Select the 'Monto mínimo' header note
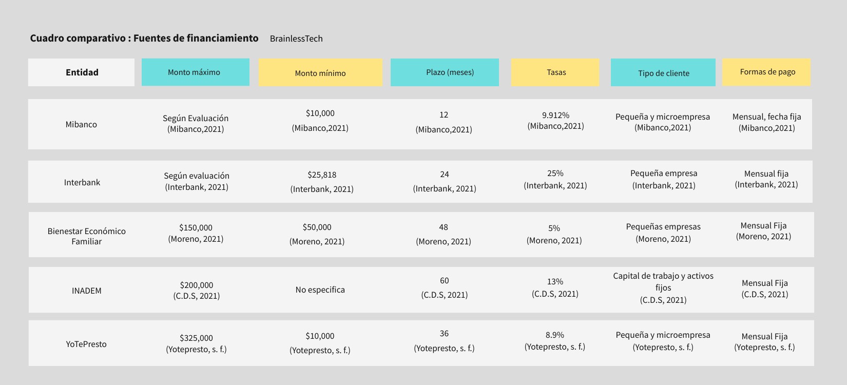Viewport: 847px width, 385px height. point(320,72)
